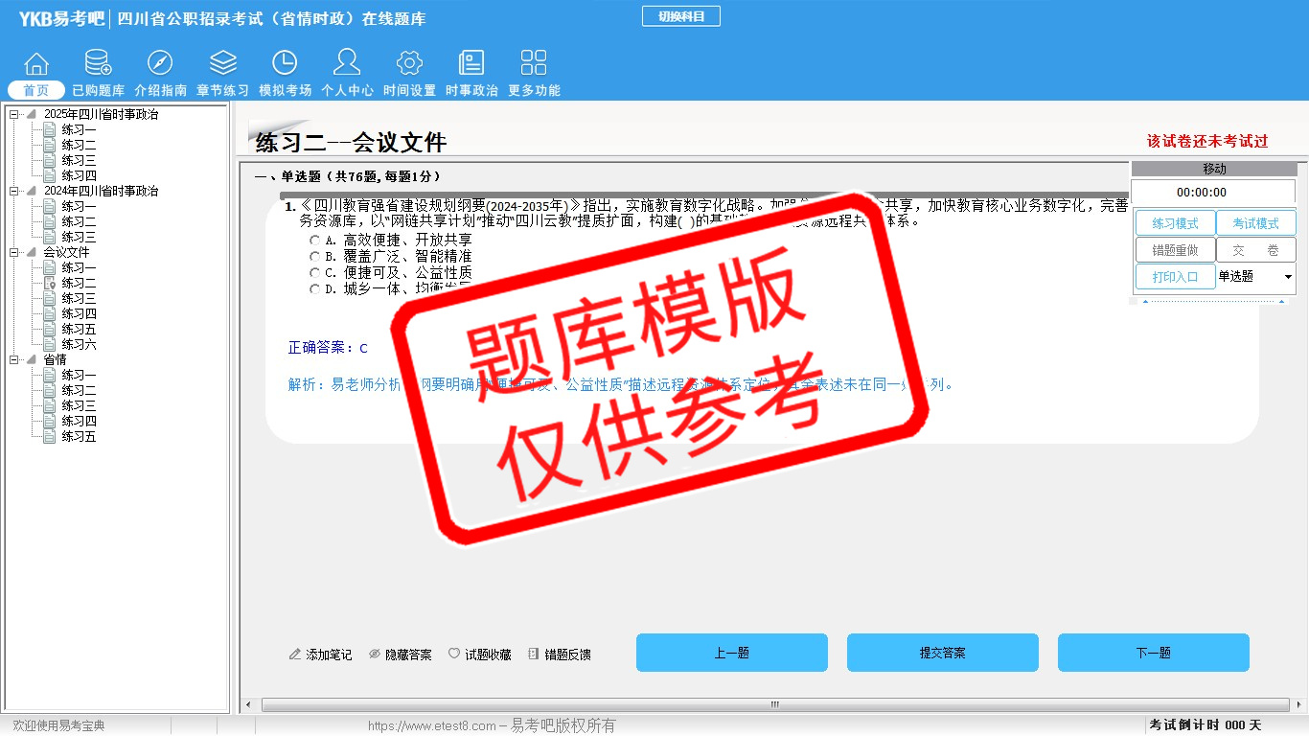Go to 个人中心 user icon
The height and width of the screenshot is (736, 1309).
point(347,63)
